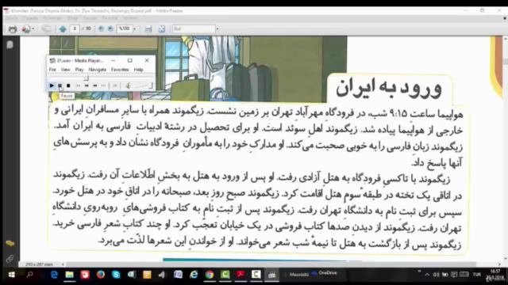Click the skip to previous track button
Screen dimensions: 508x285
pos(78,85)
